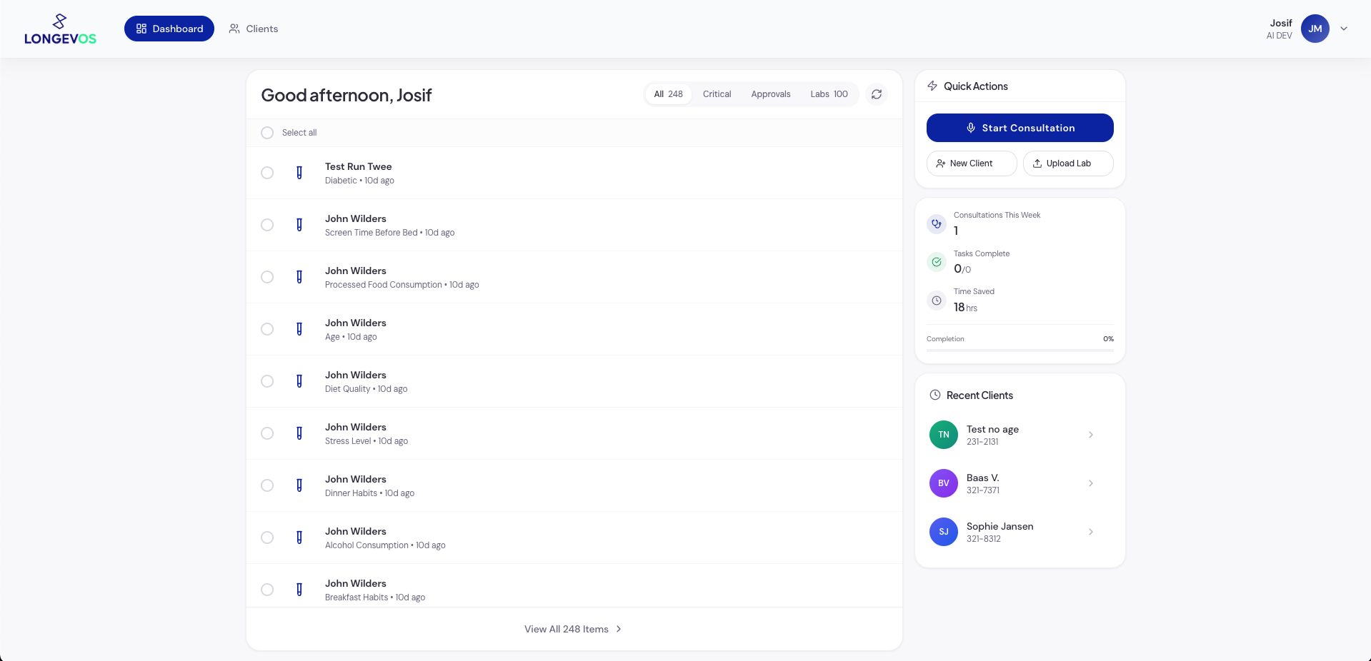The height and width of the screenshot is (661, 1371).
Task: Open the Test no age recent client
Action: [1014, 435]
